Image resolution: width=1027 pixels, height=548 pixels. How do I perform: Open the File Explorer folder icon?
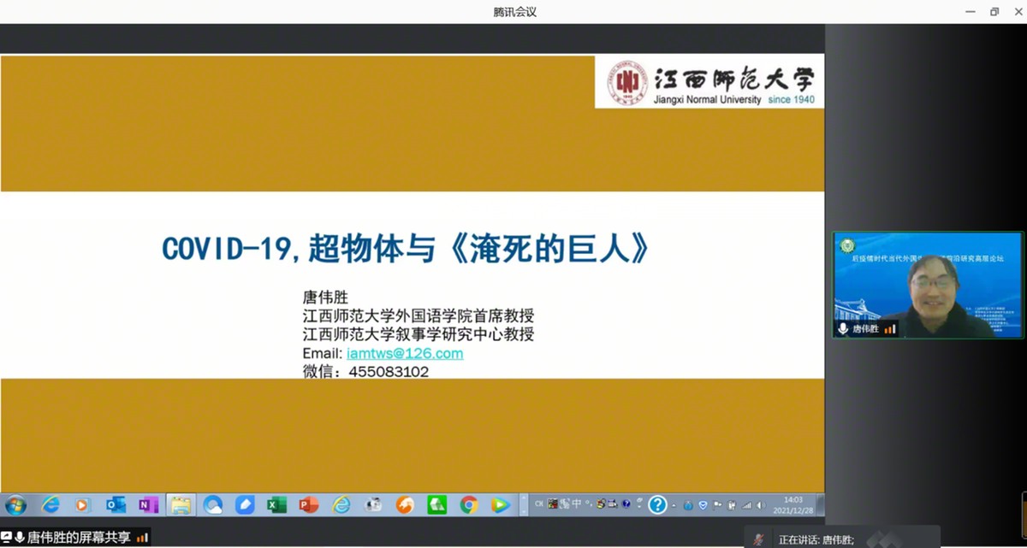tap(181, 504)
